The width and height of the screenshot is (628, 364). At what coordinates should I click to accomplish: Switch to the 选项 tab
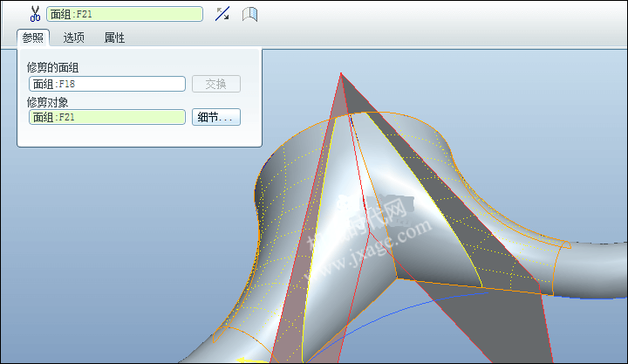coord(74,38)
